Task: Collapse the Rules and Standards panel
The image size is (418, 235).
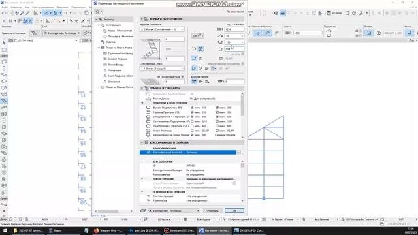Action: 142,88
